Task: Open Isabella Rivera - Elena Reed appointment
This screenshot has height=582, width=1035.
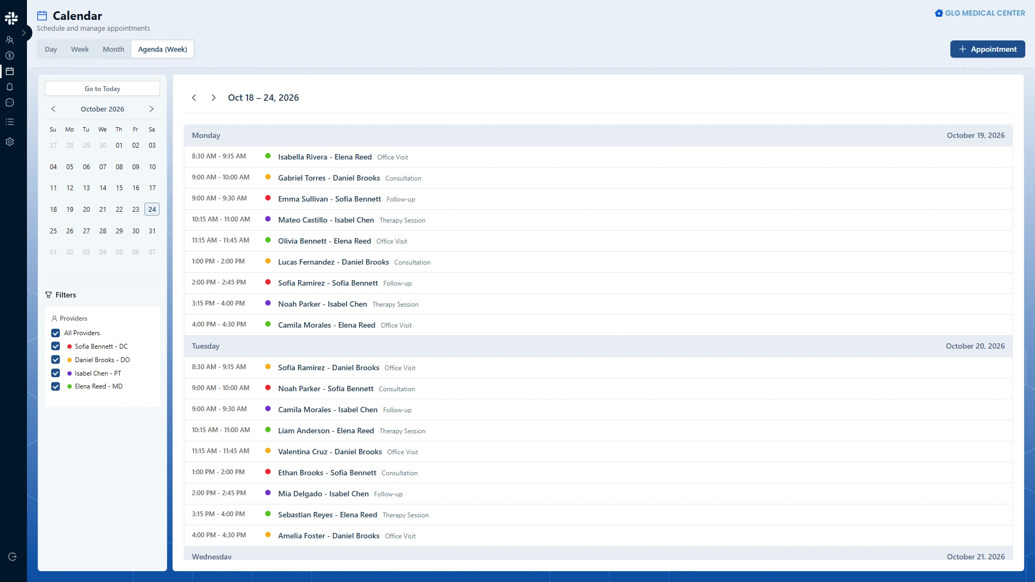Action: pos(598,157)
